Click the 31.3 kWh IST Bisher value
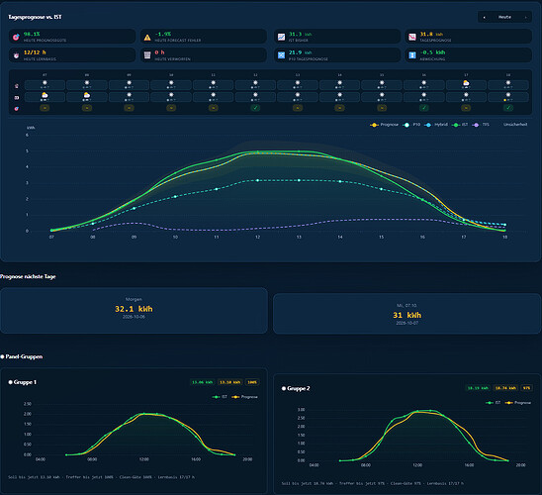 301,34
